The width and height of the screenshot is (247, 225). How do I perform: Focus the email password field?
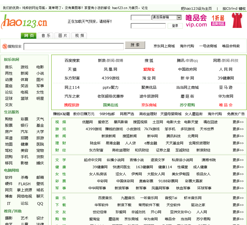click(148, 26)
